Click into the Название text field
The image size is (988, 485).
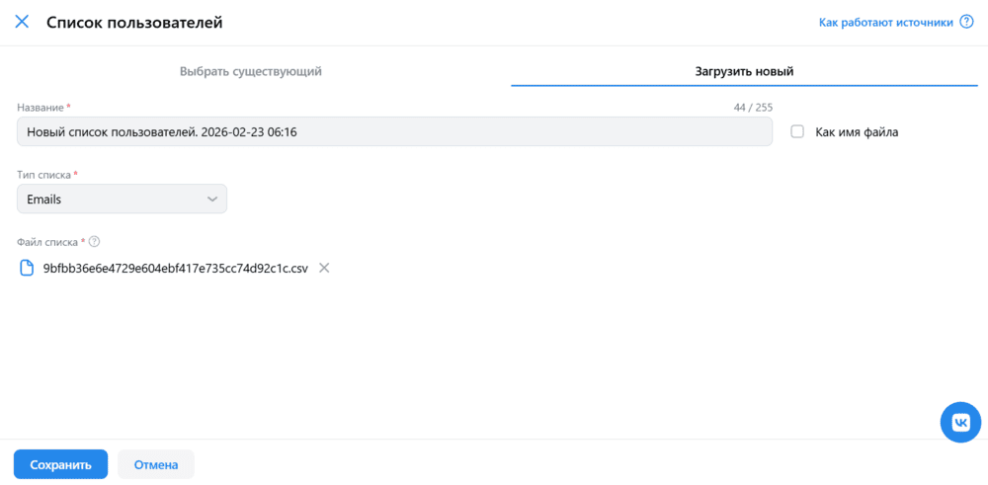click(394, 131)
